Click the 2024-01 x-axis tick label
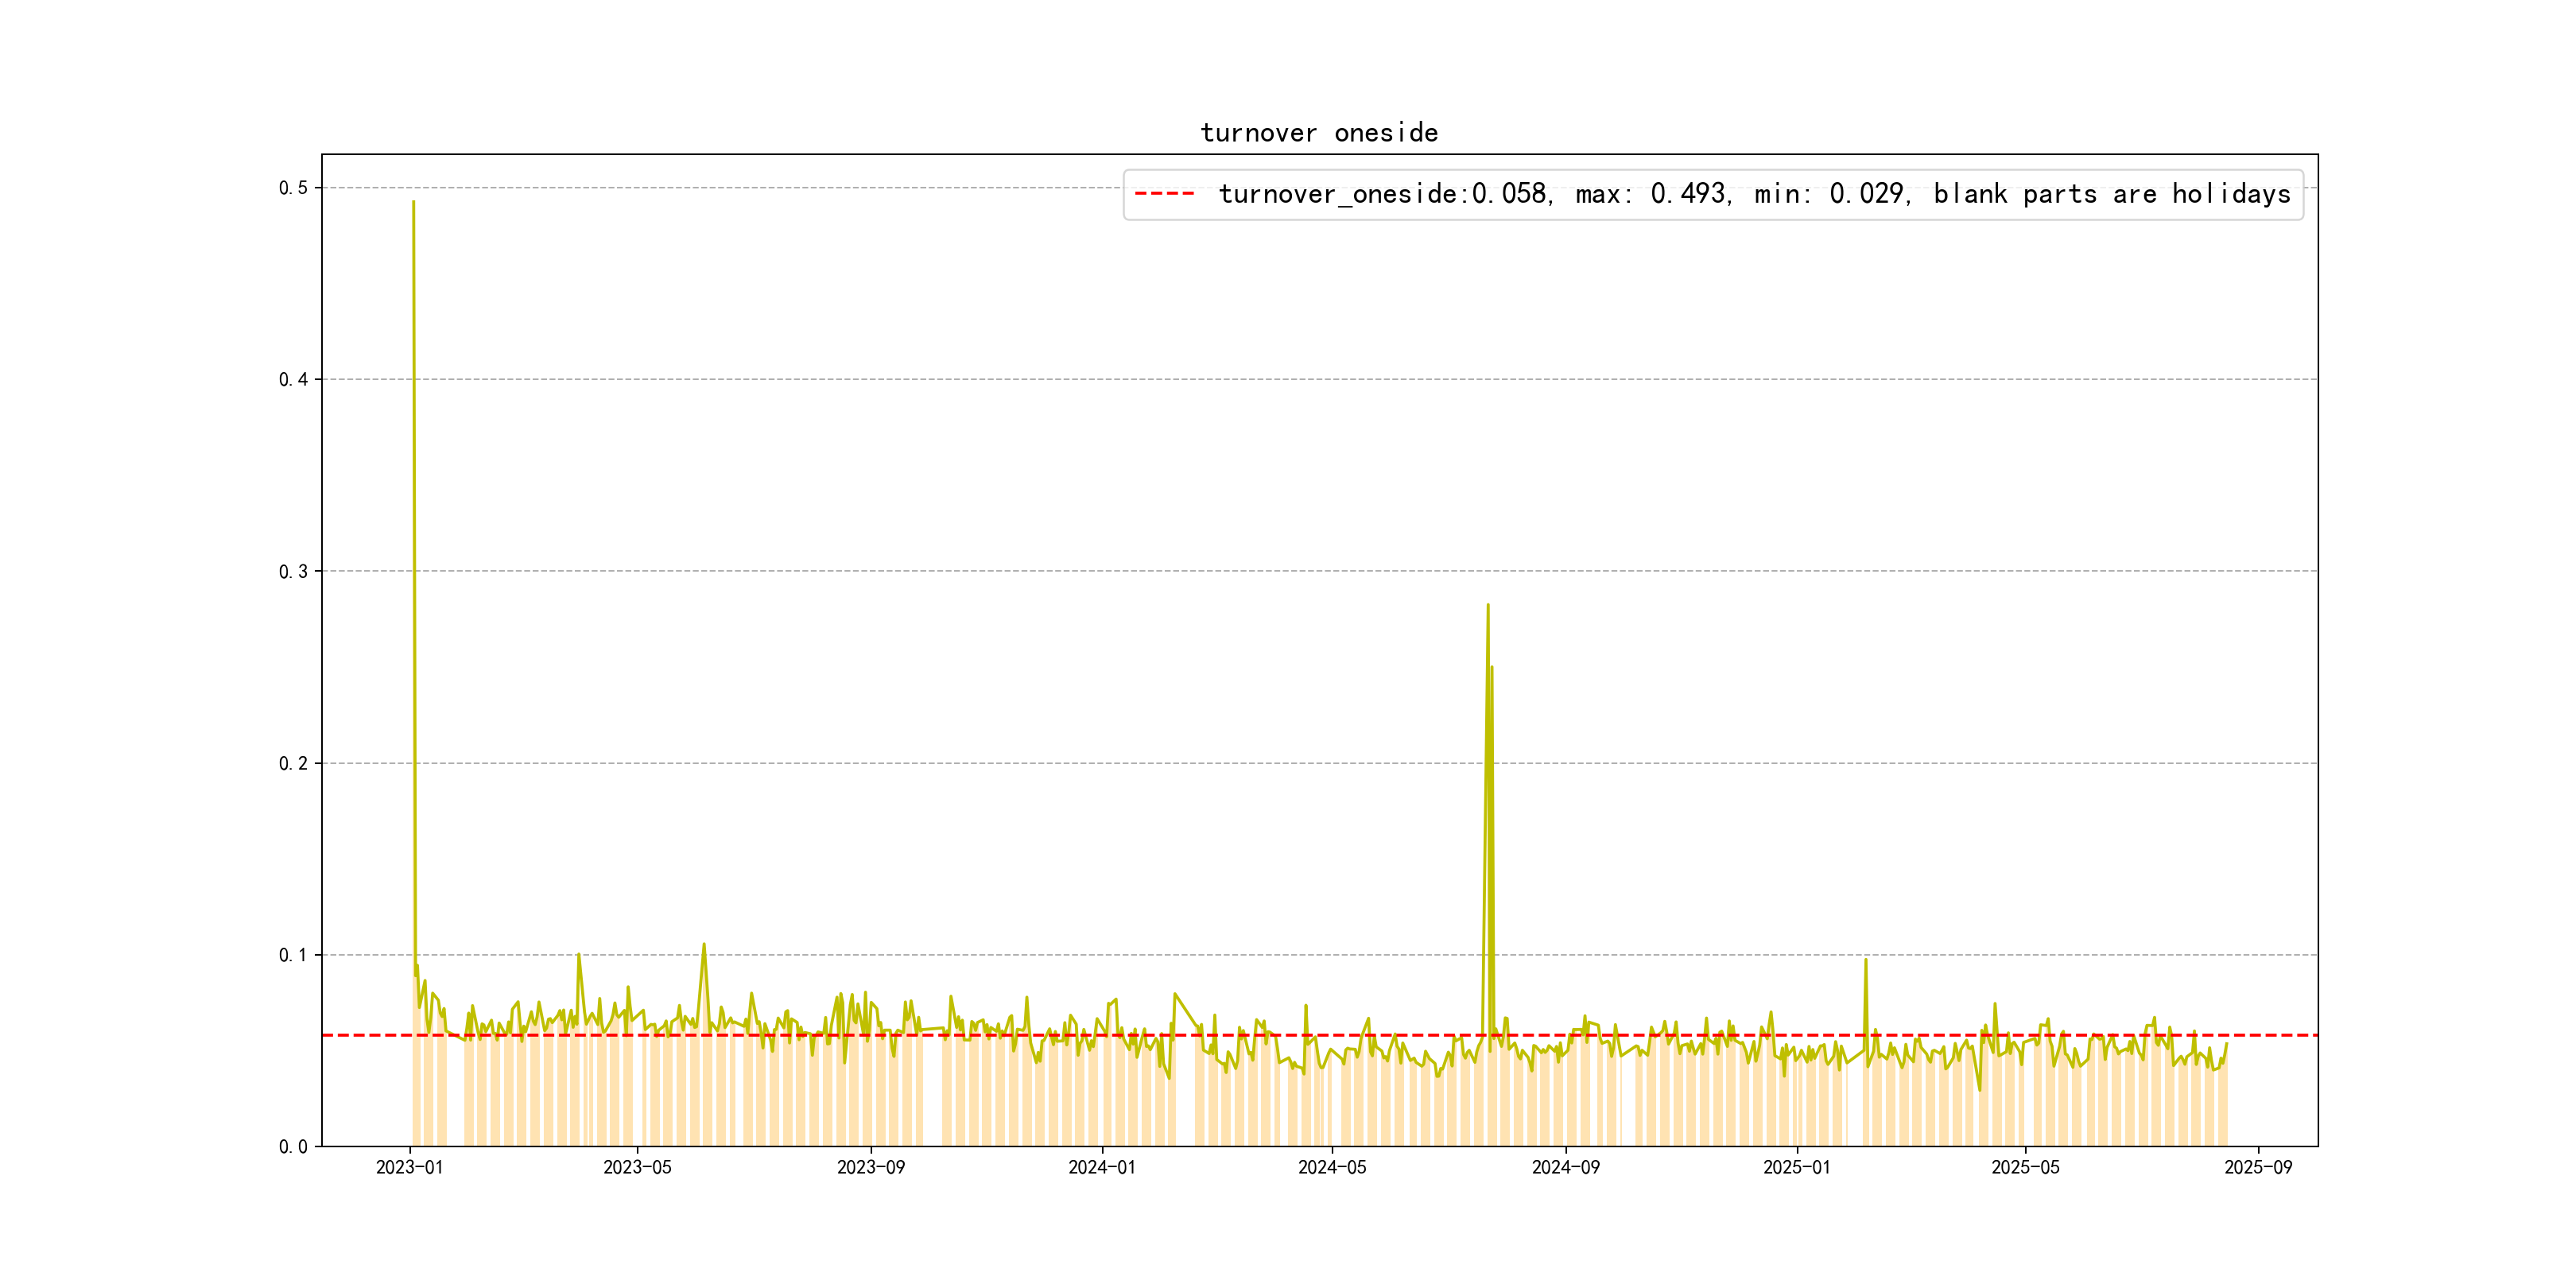The image size is (2576, 1288). click(1101, 1168)
